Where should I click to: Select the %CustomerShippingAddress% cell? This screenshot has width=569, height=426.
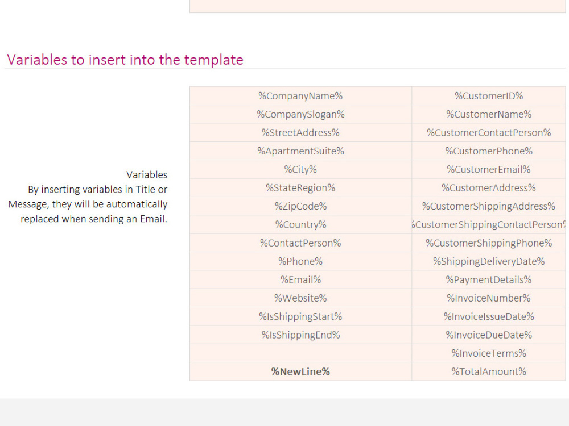pyautogui.click(x=489, y=206)
